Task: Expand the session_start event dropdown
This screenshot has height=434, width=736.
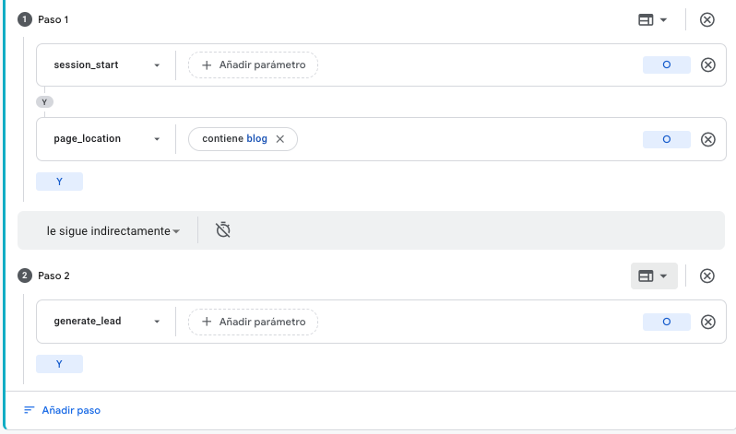Action: [x=157, y=65]
